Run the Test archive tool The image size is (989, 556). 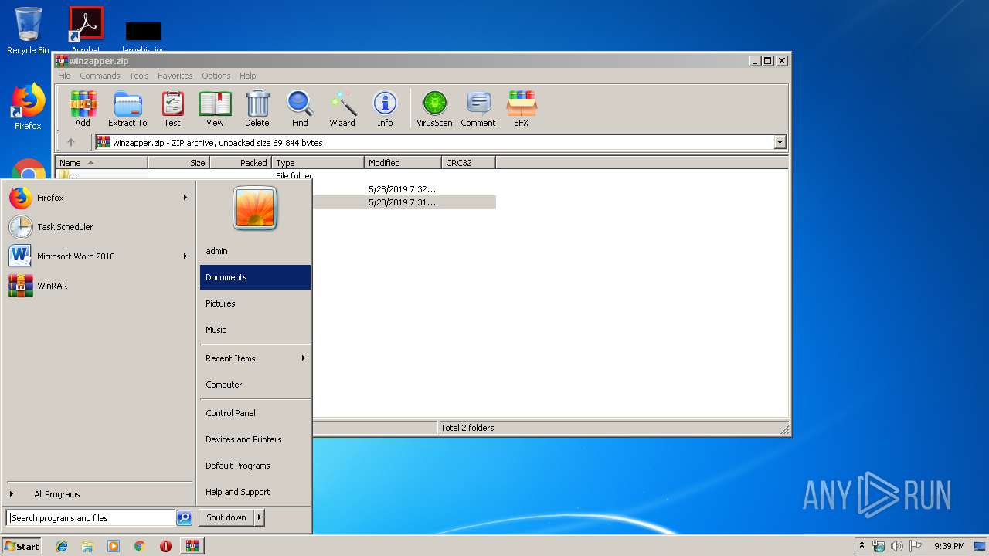(x=172, y=108)
